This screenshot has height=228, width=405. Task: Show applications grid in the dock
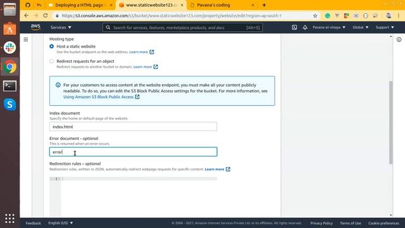coord(10,218)
